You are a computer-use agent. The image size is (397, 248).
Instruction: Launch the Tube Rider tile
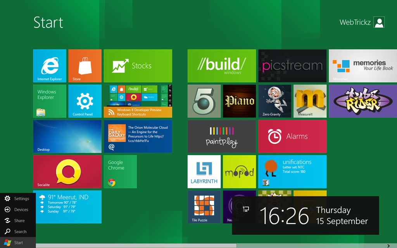(x=363, y=101)
